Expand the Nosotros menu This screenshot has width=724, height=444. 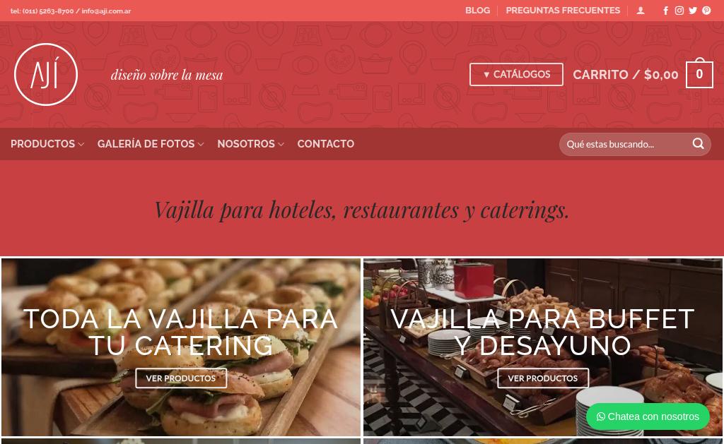[250, 144]
